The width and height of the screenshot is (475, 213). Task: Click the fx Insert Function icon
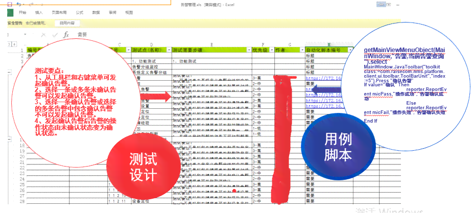click(x=66, y=35)
